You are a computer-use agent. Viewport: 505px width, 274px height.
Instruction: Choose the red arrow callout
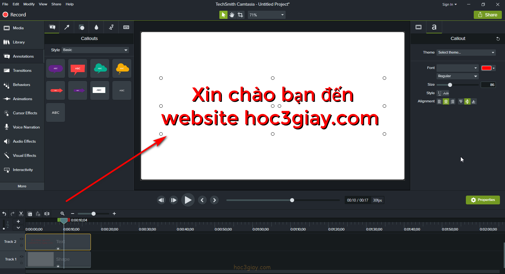(56, 90)
